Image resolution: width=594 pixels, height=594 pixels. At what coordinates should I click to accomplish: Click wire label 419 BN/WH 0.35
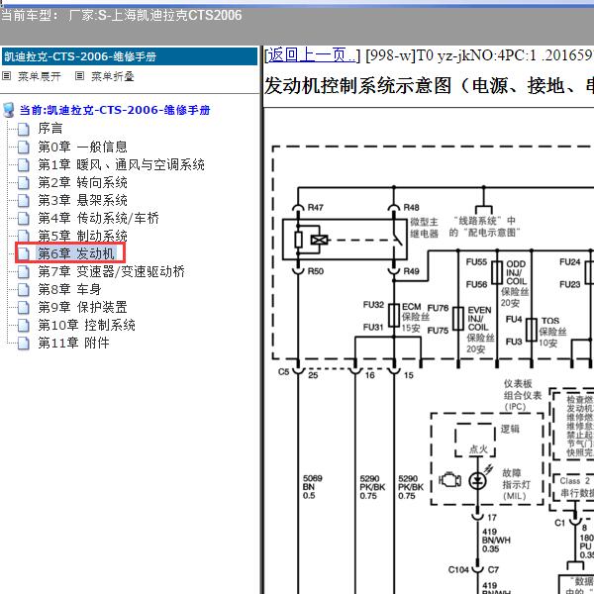(x=496, y=541)
